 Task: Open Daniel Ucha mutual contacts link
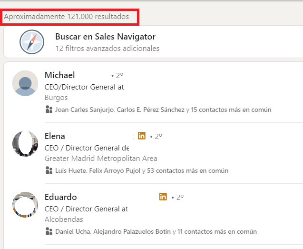[156, 231]
